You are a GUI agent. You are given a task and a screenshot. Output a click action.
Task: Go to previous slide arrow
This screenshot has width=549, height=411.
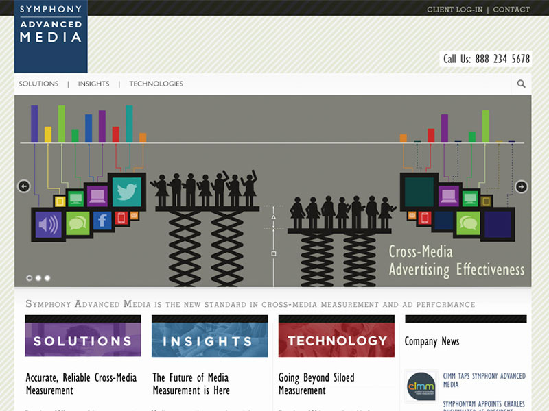24,186
